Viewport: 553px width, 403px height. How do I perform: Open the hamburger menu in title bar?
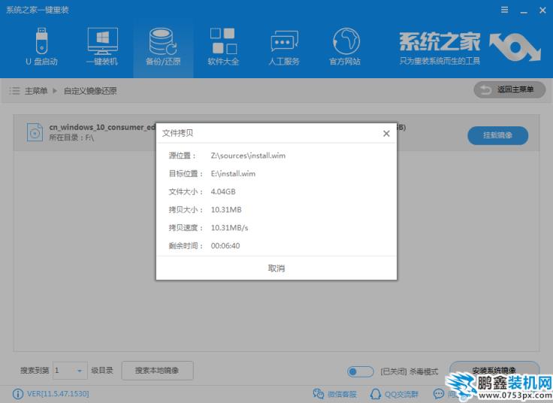(505, 10)
